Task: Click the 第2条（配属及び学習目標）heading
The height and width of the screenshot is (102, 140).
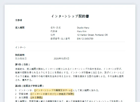Action: click(29, 86)
